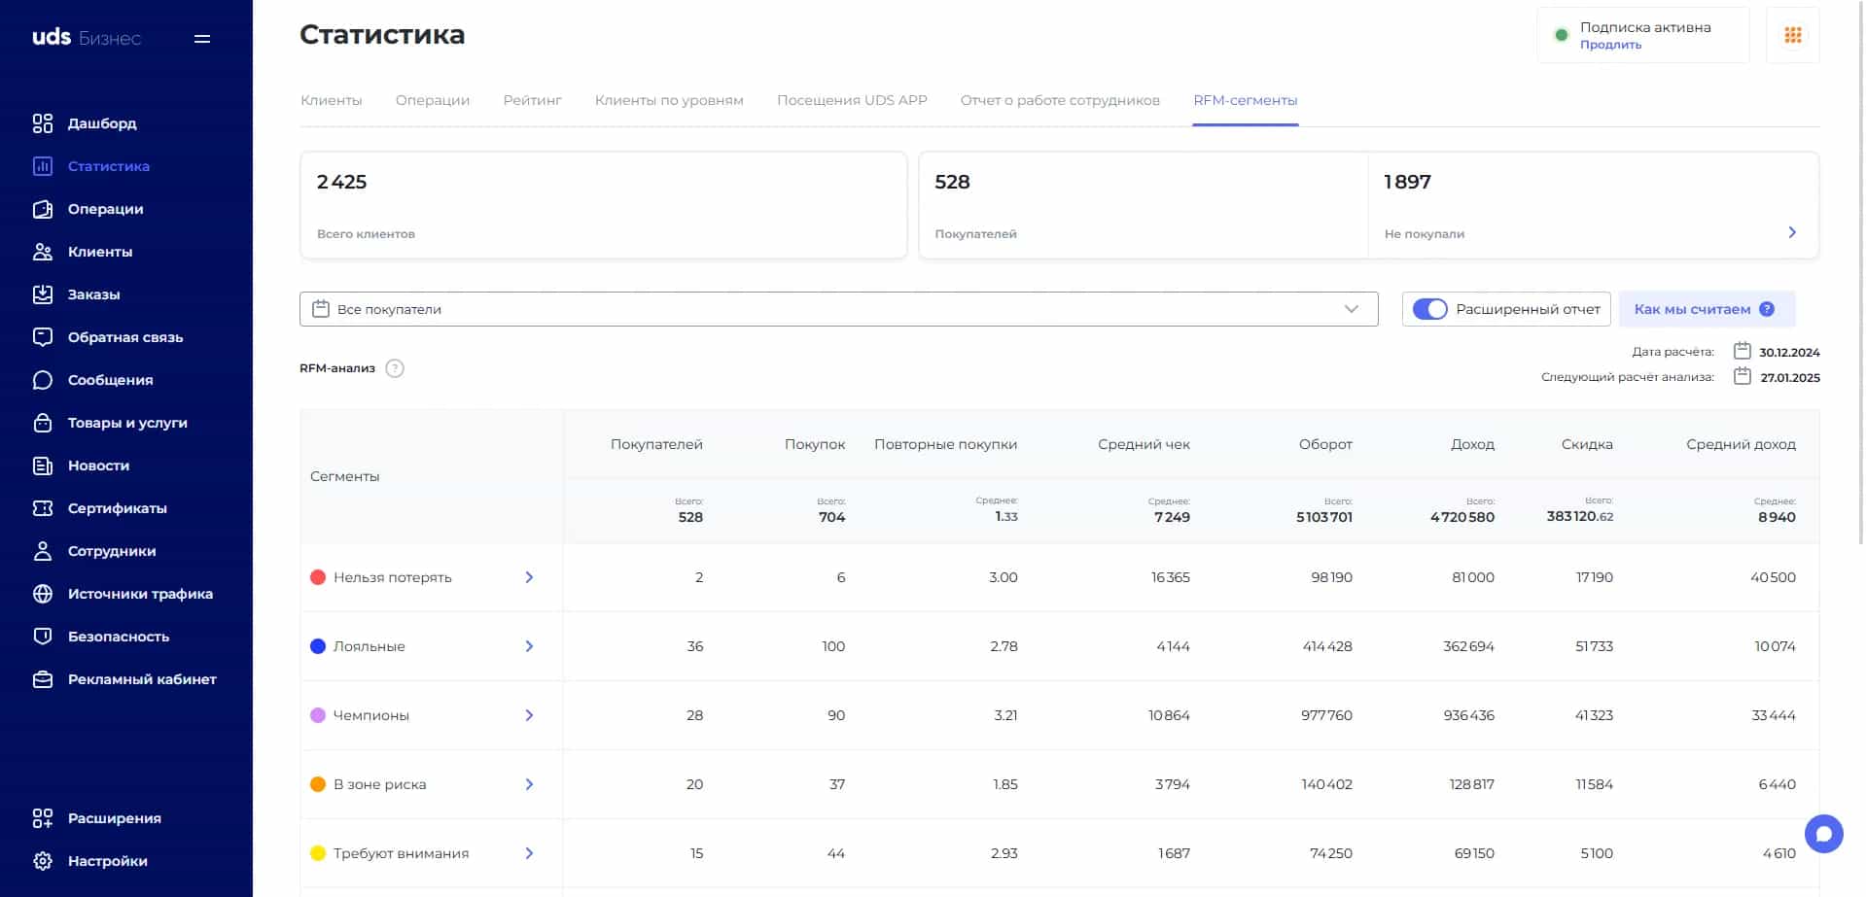Open the Не покупали card arrow
The height and width of the screenshot is (897, 1866).
(x=1792, y=232)
